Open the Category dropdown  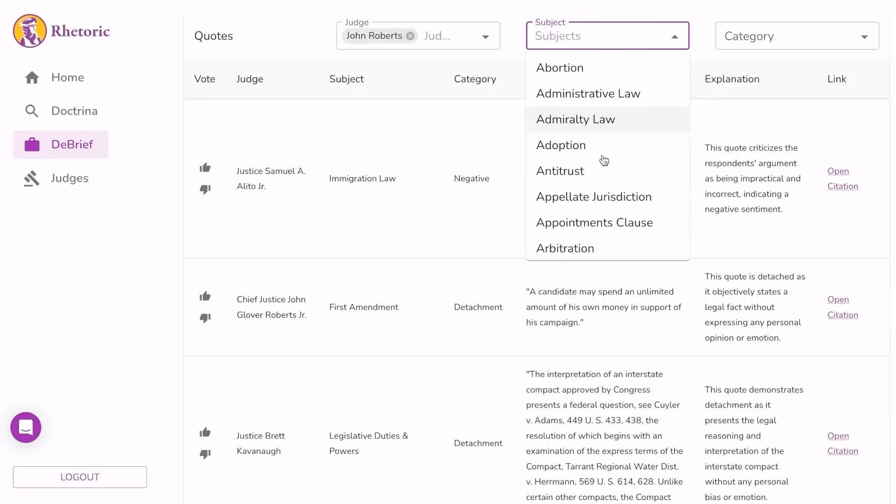797,36
